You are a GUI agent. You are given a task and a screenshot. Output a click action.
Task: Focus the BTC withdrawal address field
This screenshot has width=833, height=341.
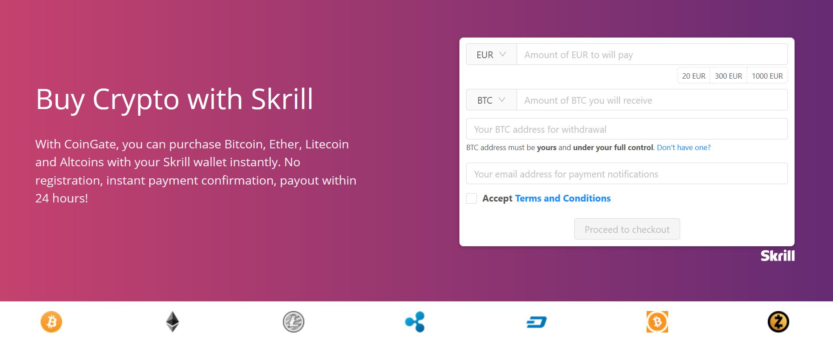(x=627, y=129)
